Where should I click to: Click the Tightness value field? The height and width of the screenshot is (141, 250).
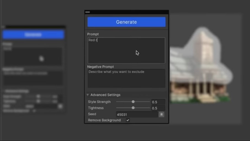click(158, 108)
